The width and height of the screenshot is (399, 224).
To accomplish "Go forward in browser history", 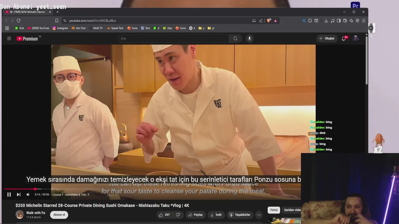I will 12,21.
